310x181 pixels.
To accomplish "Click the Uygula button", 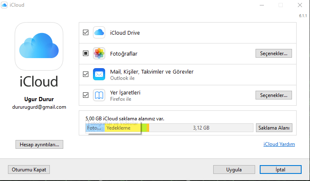I will coord(234,170).
